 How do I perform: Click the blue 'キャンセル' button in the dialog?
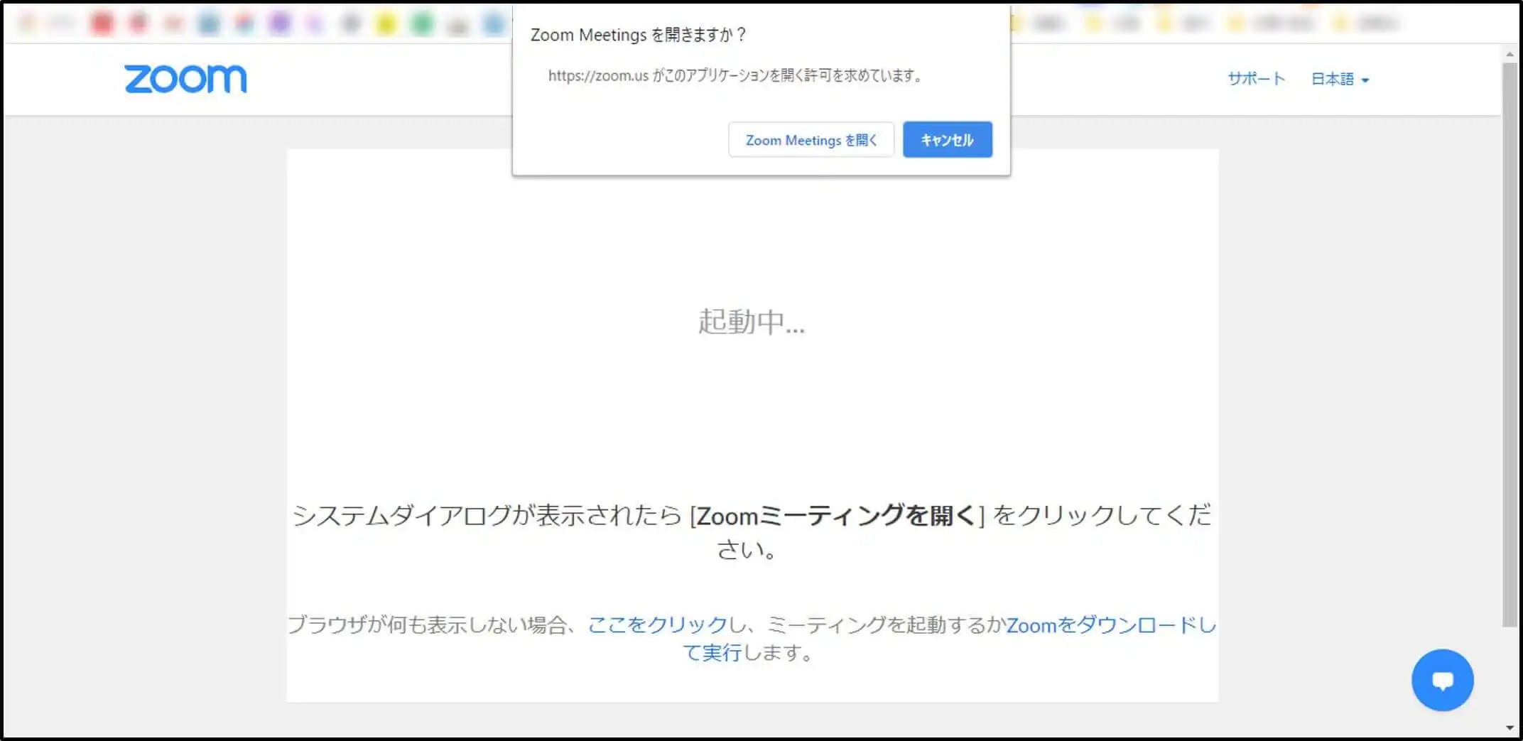947,140
